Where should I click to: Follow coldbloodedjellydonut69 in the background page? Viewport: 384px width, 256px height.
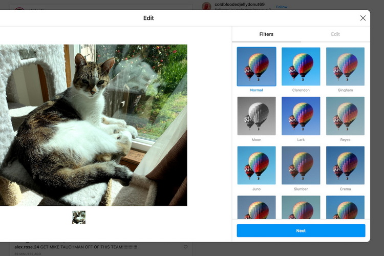pyautogui.click(x=282, y=7)
